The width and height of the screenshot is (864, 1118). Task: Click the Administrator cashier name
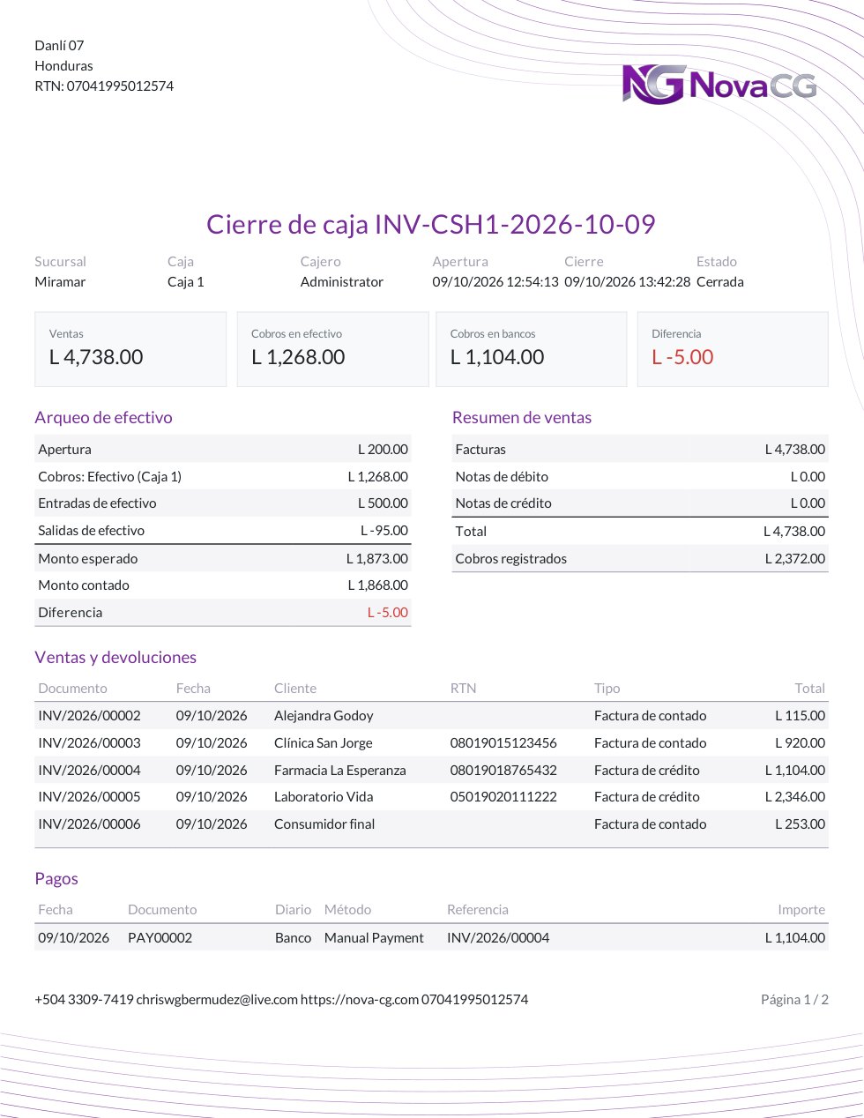[x=342, y=282]
